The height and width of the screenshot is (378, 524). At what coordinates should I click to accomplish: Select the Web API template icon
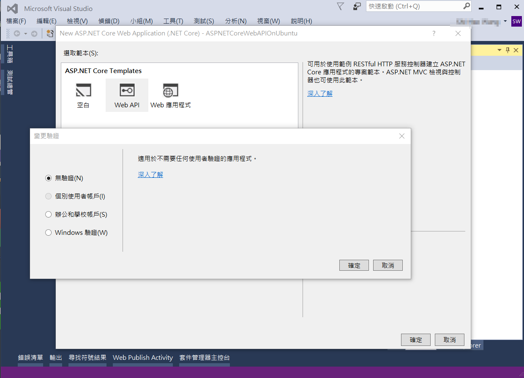[127, 90]
